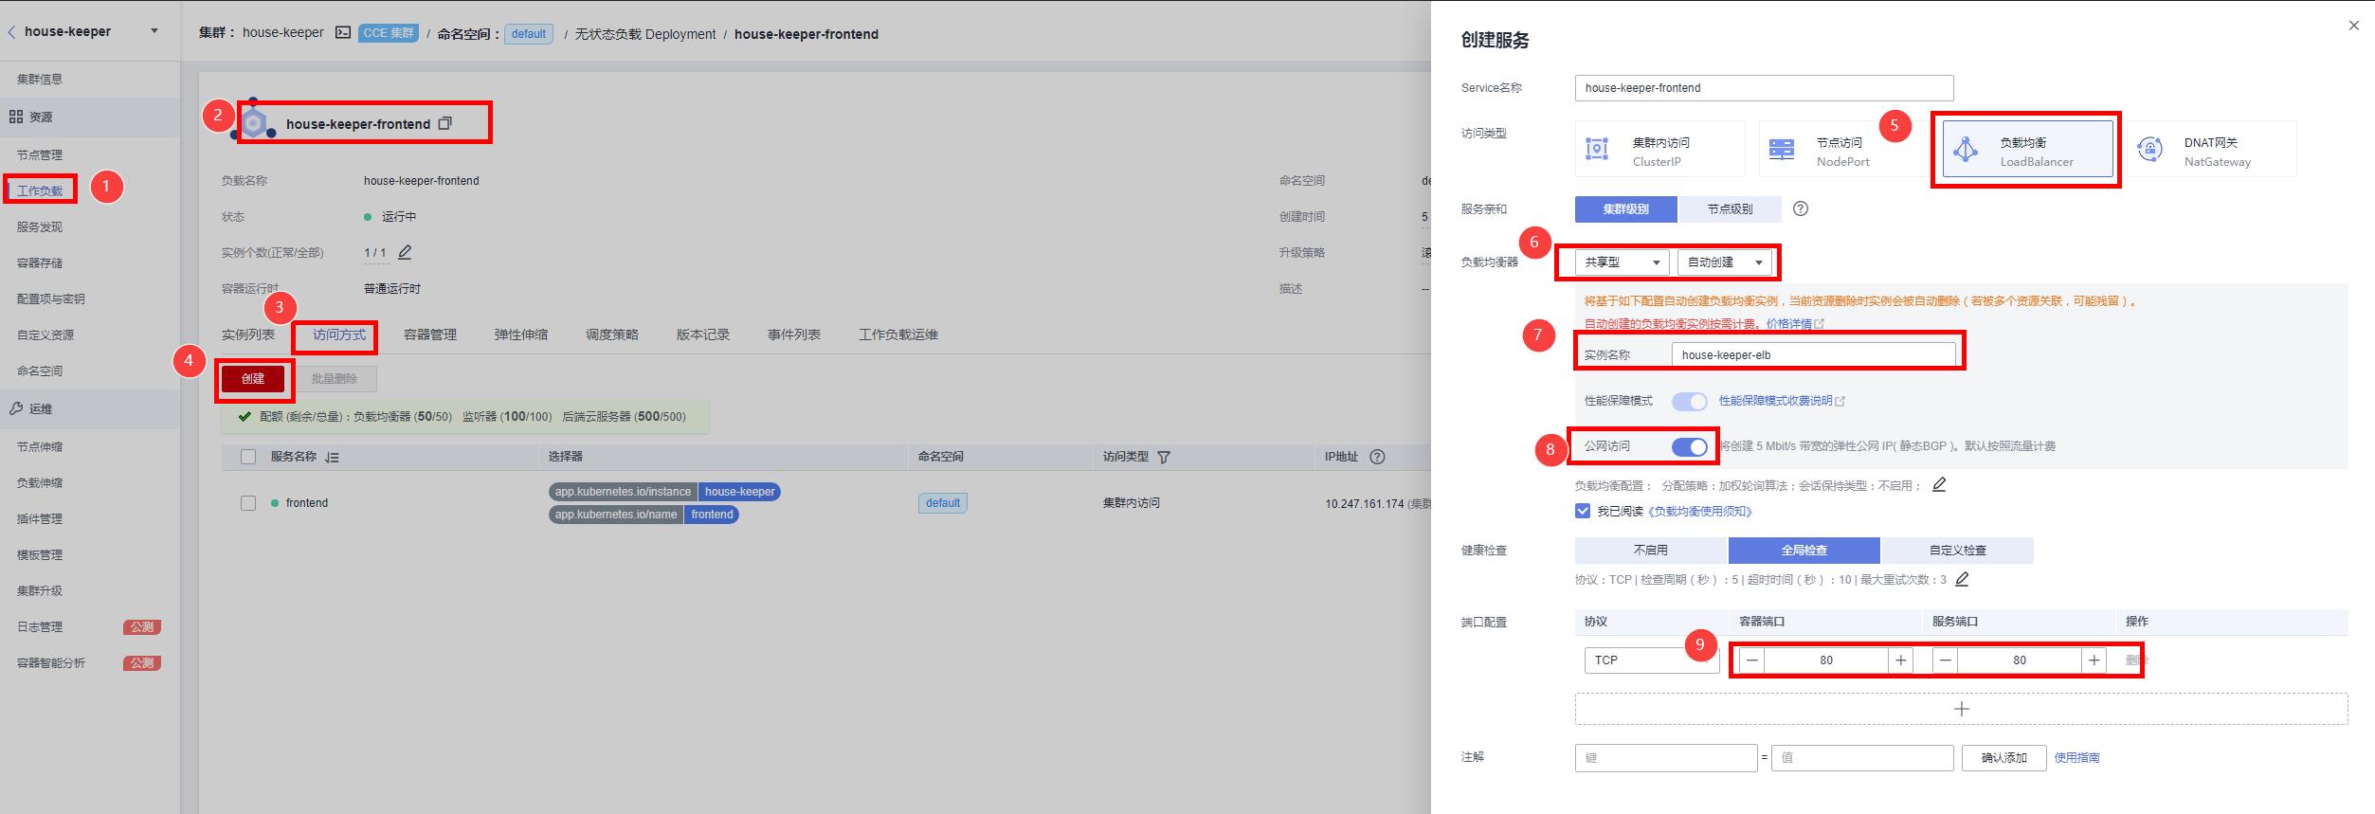Open the 使用指南 link
This screenshot has height=814, width=2375.
2076,758
